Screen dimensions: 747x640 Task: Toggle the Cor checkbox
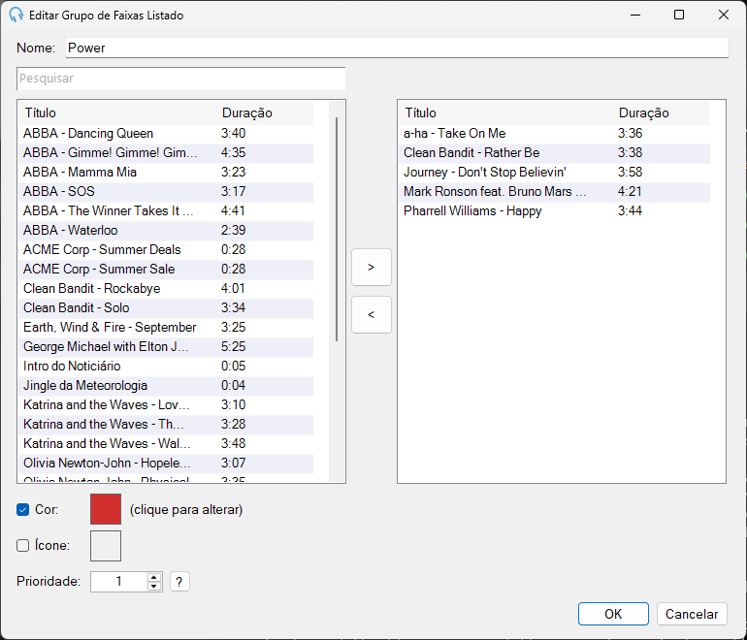[23, 509]
